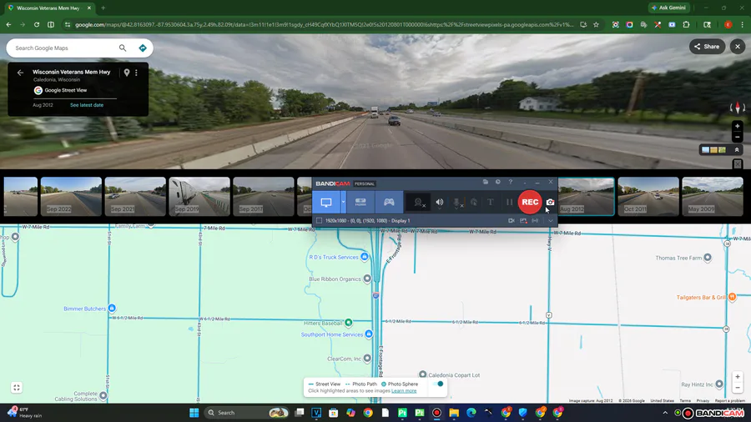Image resolution: width=751 pixels, height=422 pixels.
Task: Click fullscreen map icon at bottom left
Action: [x=17, y=388]
